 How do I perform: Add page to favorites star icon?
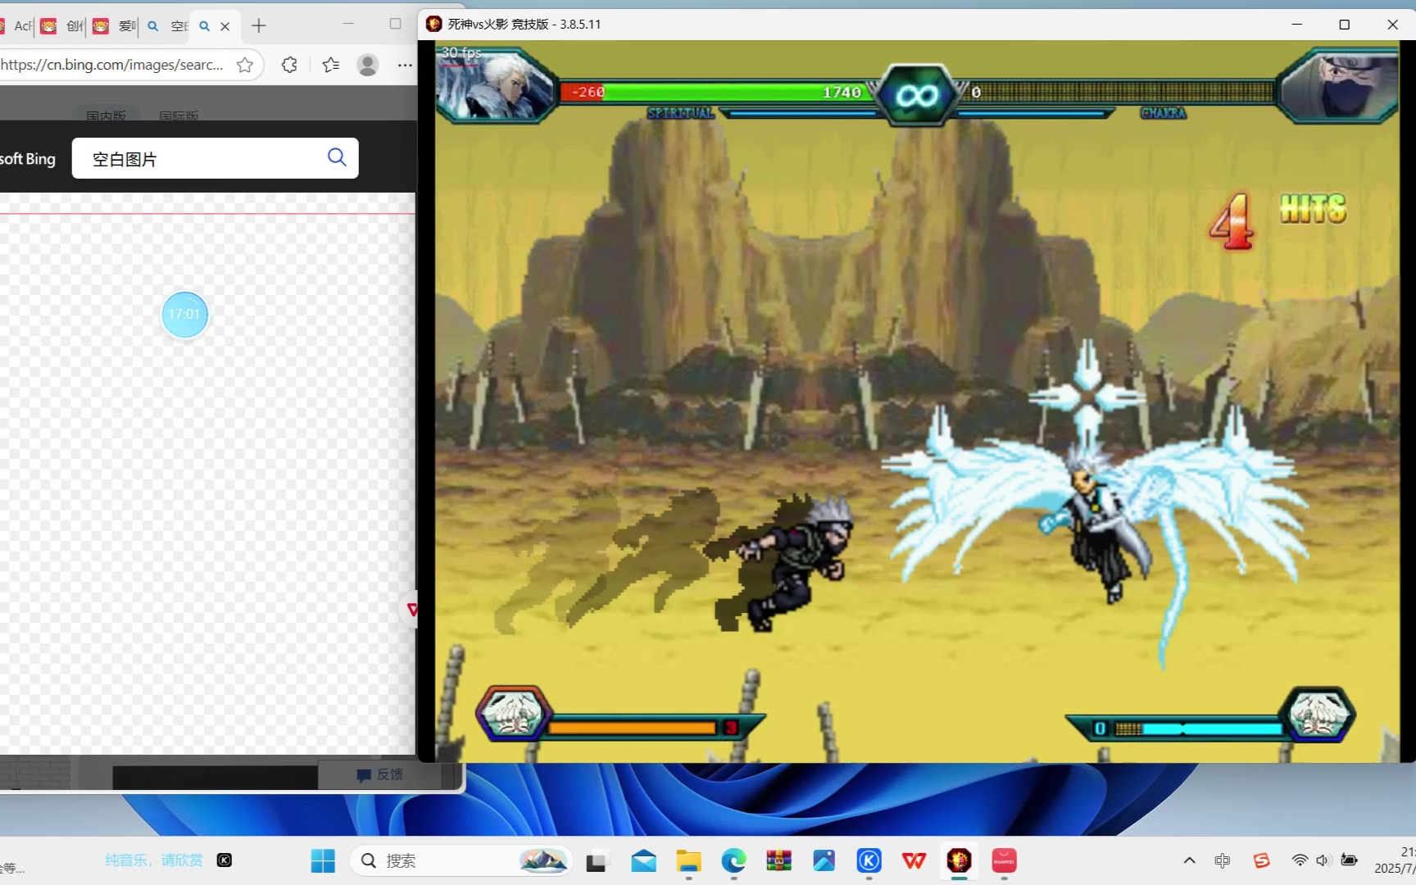[x=244, y=65]
